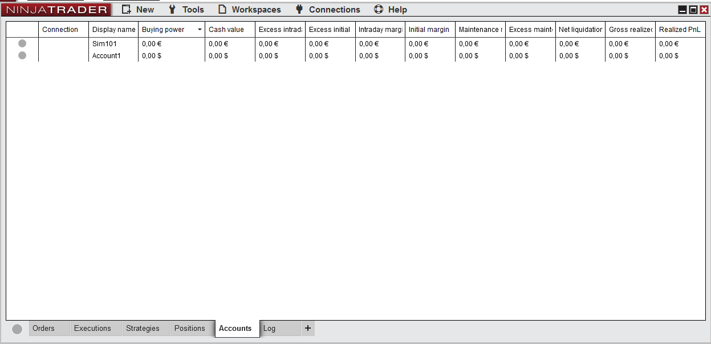711x344 pixels.
Task: Click Sim101 Realized PnL cell
Action: 680,44
